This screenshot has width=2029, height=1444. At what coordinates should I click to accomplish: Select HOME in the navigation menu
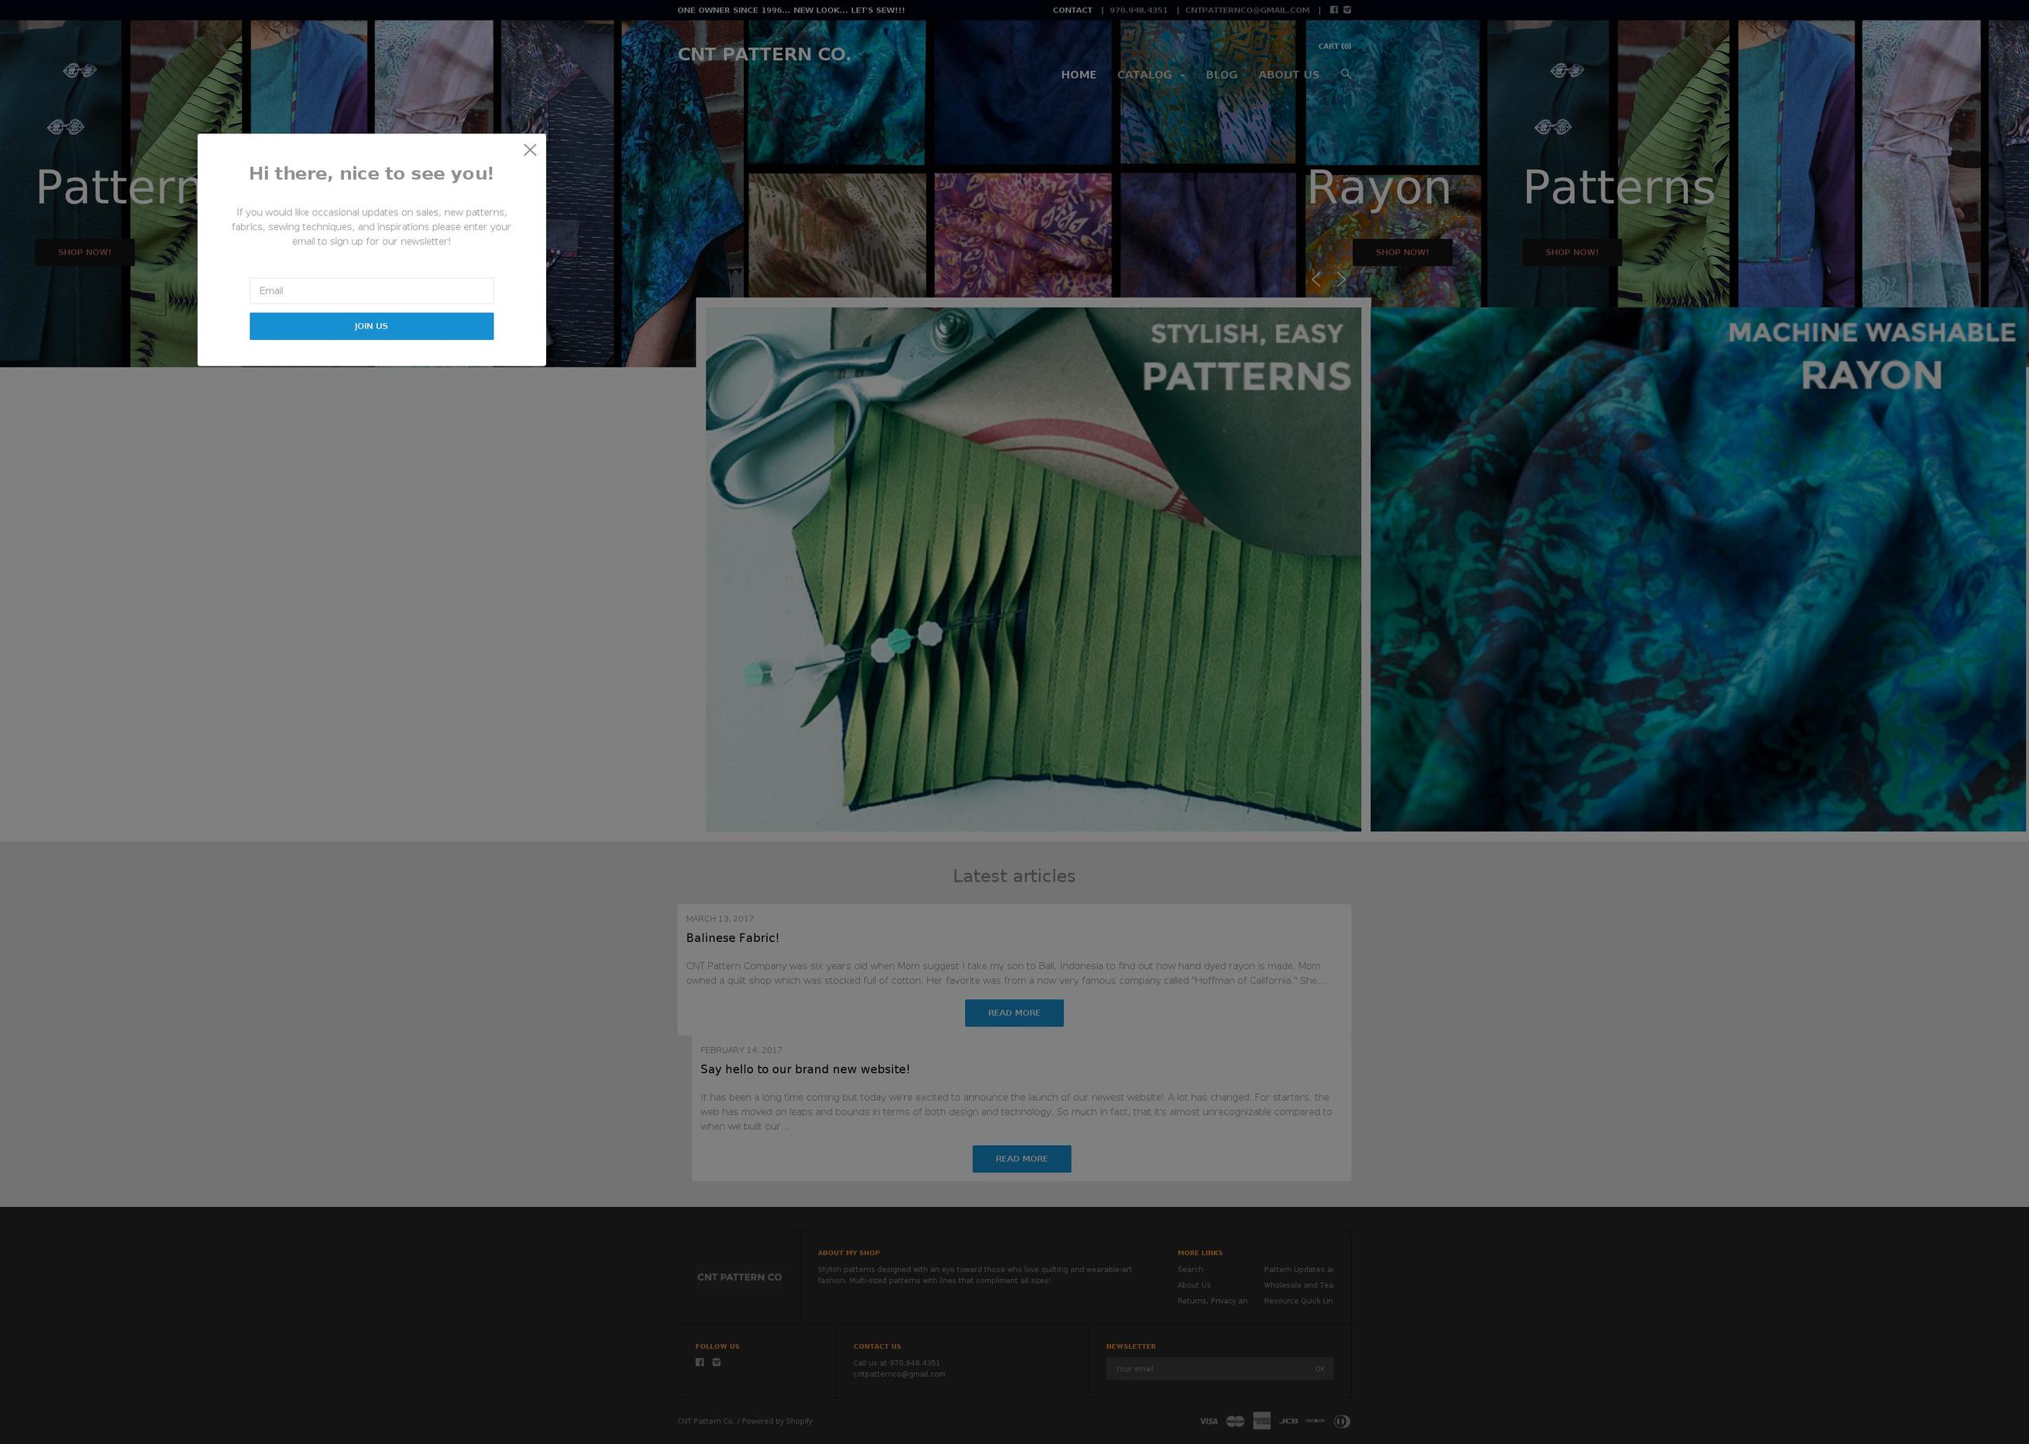1078,74
